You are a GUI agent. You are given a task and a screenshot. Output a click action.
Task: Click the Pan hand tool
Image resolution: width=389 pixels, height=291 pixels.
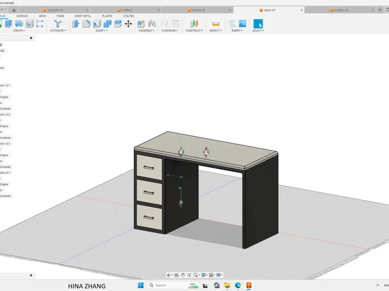click(x=183, y=275)
